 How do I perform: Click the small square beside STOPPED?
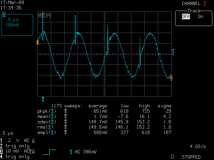click(173, 156)
